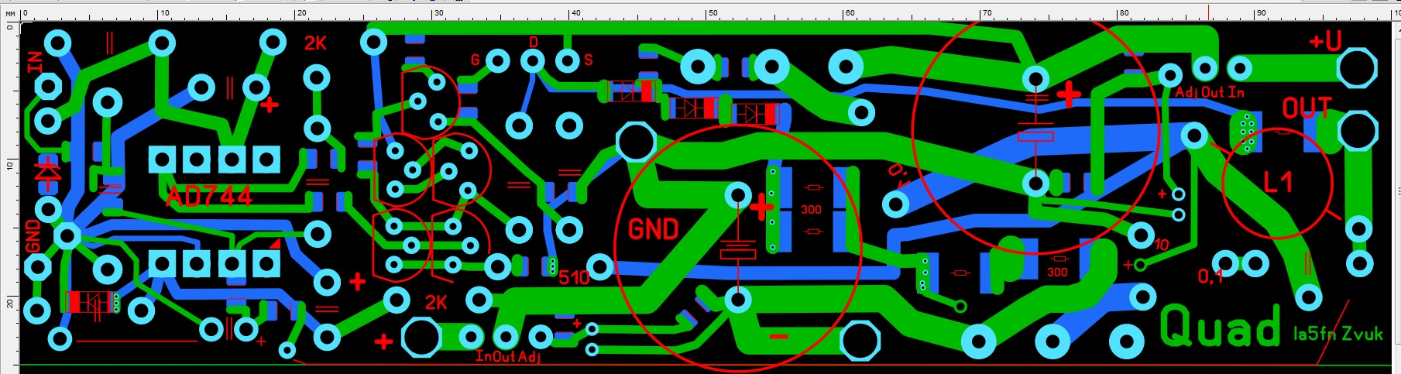Click the 510 resistor label

point(574,278)
